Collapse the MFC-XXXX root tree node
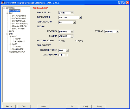Image resolution: width=130 pixels, height=109 pixels. tap(4, 8)
